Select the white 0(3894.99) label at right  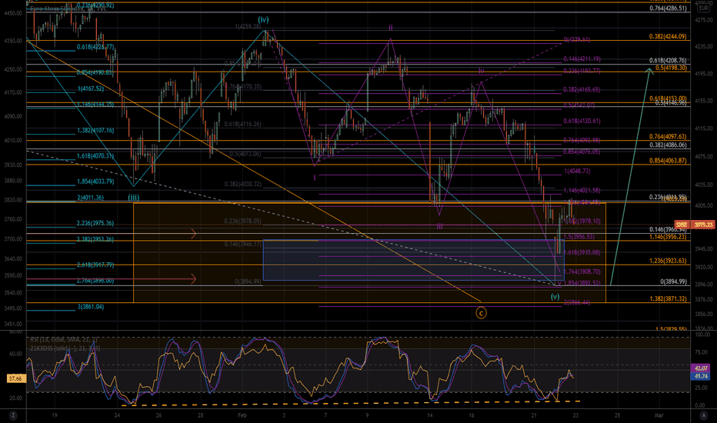point(674,281)
